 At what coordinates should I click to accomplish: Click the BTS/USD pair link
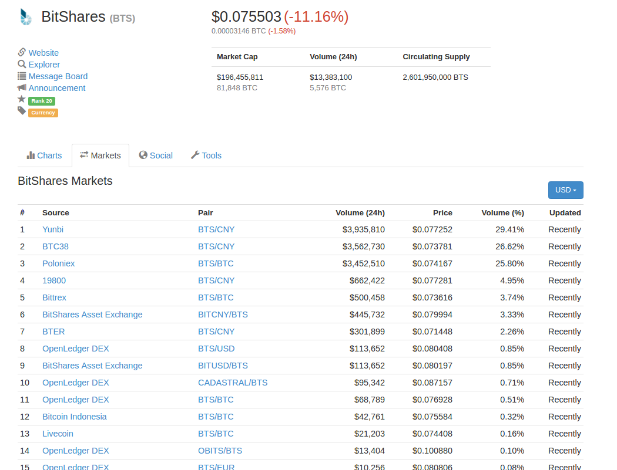click(x=216, y=349)
